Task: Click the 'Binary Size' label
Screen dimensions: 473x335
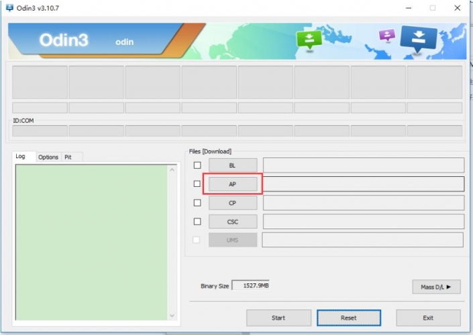Action: click(x=215, y=286)
